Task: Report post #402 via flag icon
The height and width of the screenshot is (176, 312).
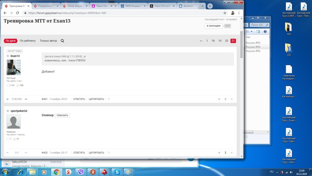Action: 109,153
